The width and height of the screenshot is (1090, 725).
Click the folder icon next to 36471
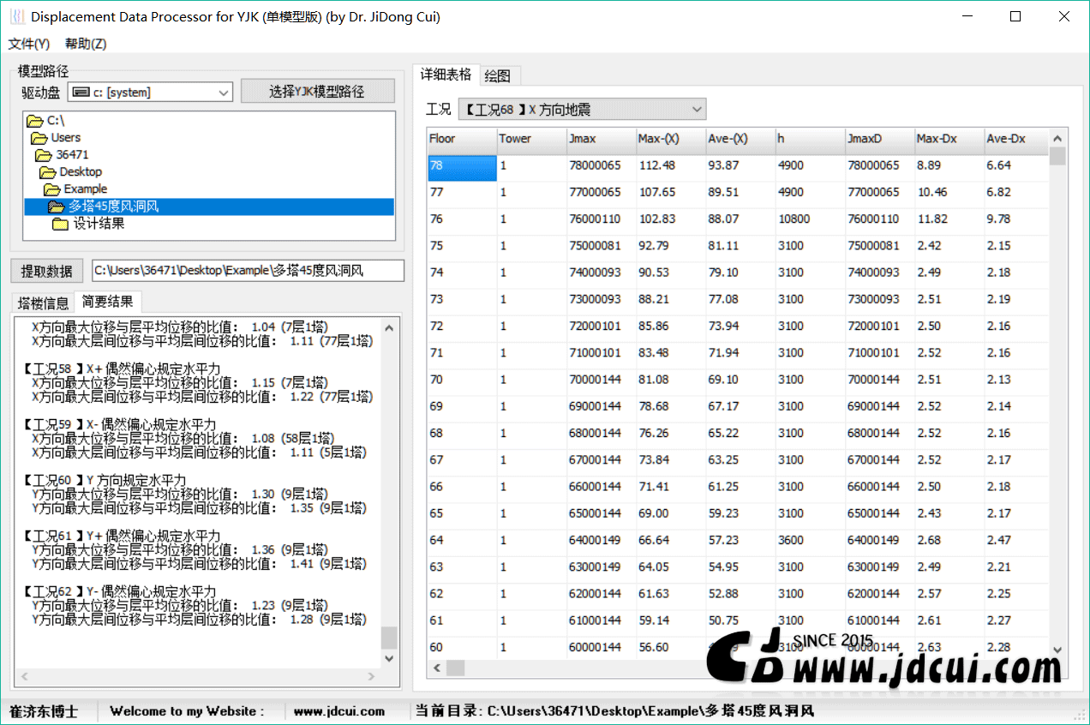(43, 155)
